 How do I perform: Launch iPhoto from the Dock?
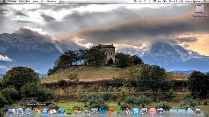[x=78, y=111]
